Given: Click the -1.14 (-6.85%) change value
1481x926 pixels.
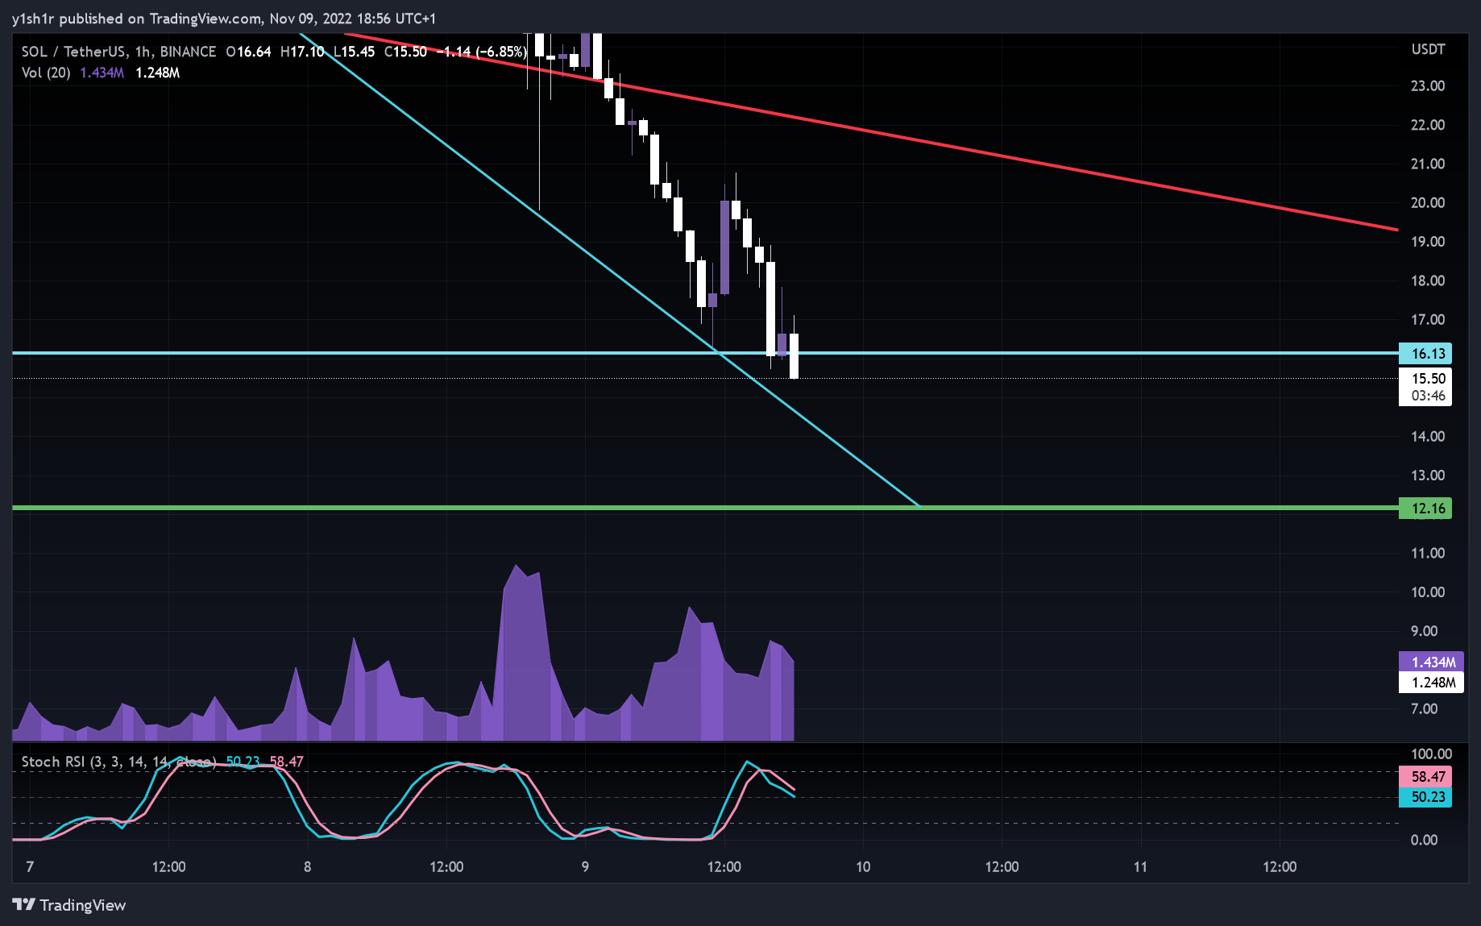Looking at the screenshot, I should click(481, 52).
